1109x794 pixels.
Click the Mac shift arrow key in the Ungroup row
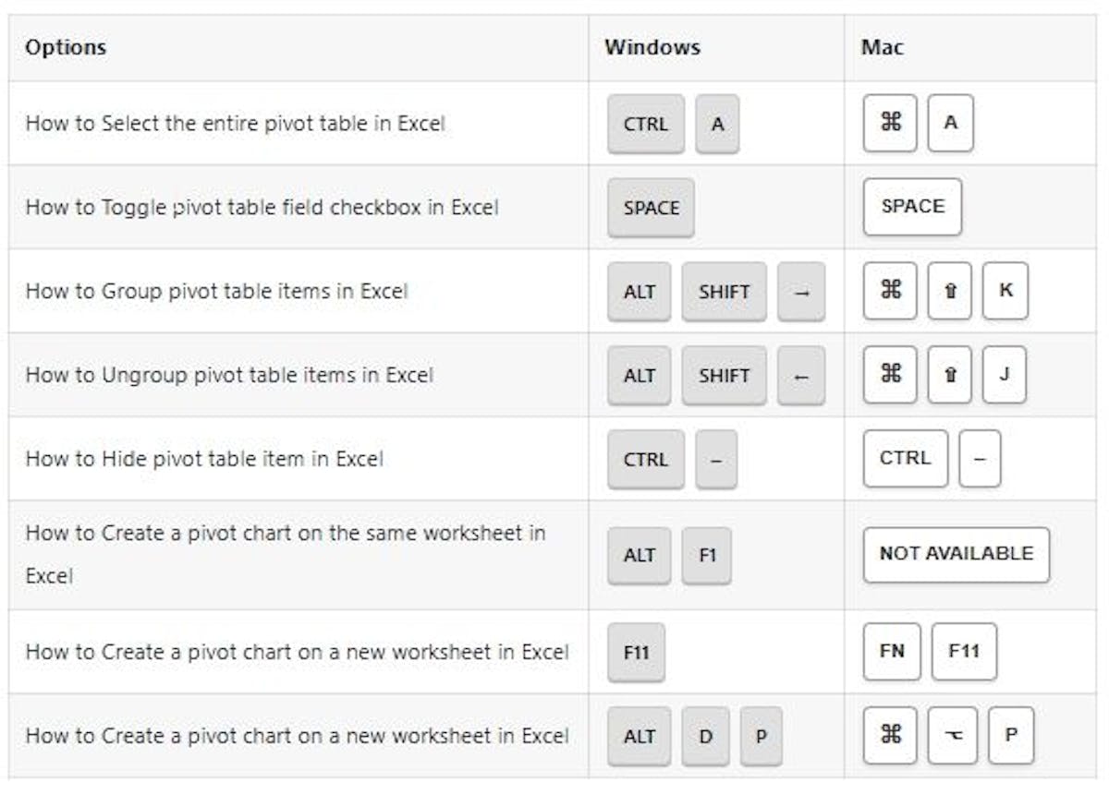[x=949, y=375]
